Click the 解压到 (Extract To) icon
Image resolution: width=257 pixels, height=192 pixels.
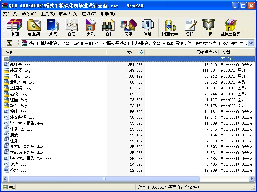tap(33, 27)
